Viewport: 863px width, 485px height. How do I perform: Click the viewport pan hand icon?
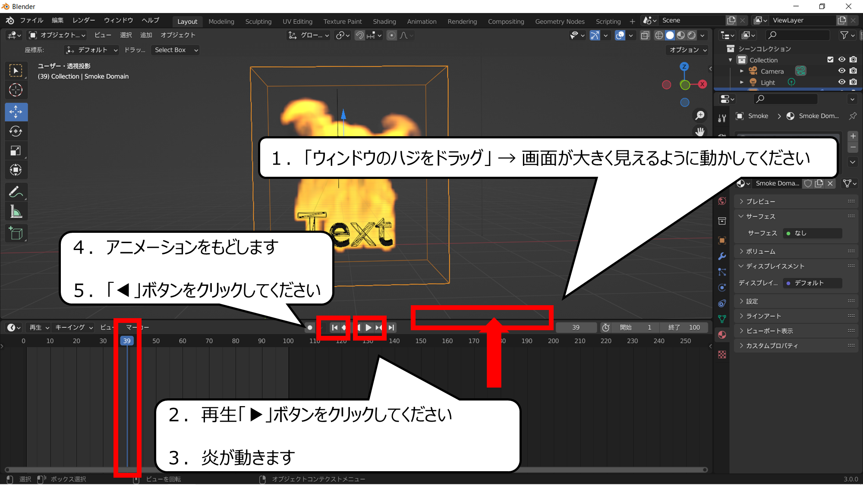pyautogui.click(x=700, y=131)
